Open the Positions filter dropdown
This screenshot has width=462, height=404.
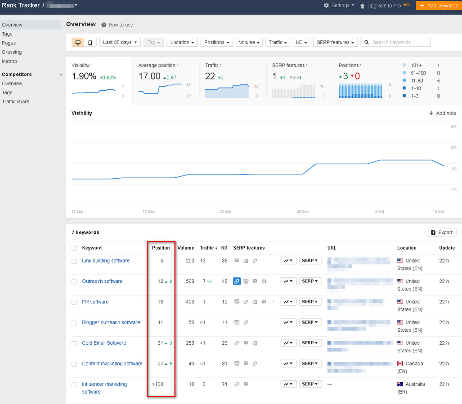coord(217,42)
